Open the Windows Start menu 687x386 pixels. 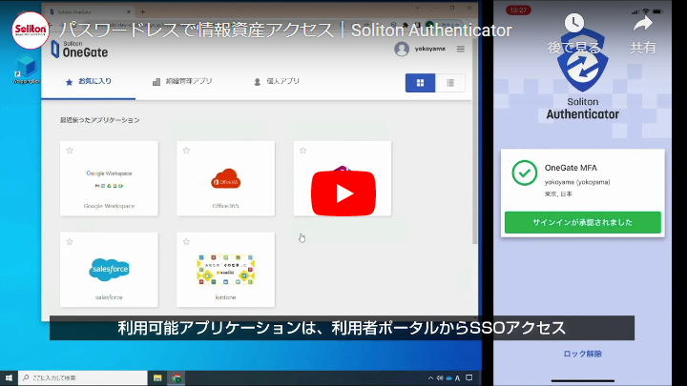(9, 378)
